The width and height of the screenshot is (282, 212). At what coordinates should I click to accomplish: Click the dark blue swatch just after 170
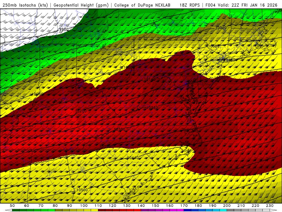[x=188, y=210]
